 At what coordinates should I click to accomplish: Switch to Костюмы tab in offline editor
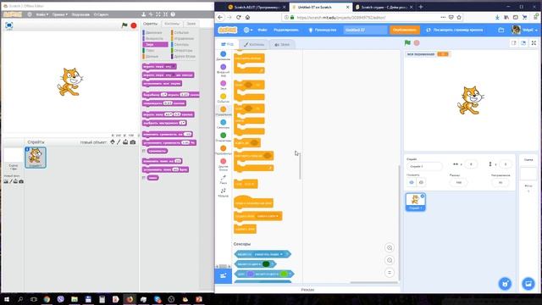coord(172,24)
